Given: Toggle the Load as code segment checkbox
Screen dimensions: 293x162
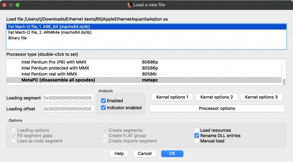Looking at the screenshot, I should tap(14, 141).
